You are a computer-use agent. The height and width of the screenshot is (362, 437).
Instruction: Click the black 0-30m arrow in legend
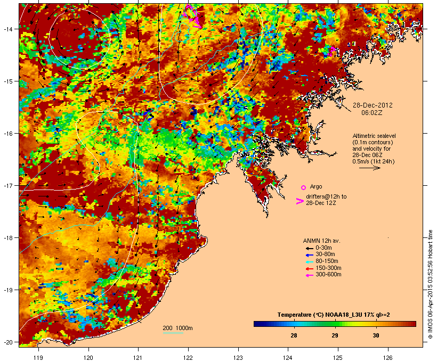tap(310, 249)
